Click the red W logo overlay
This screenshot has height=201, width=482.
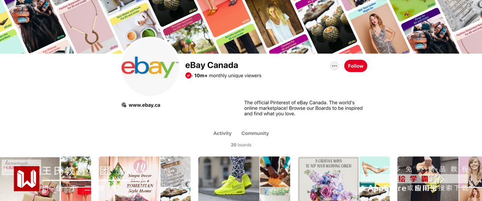[x=27, y=178]
